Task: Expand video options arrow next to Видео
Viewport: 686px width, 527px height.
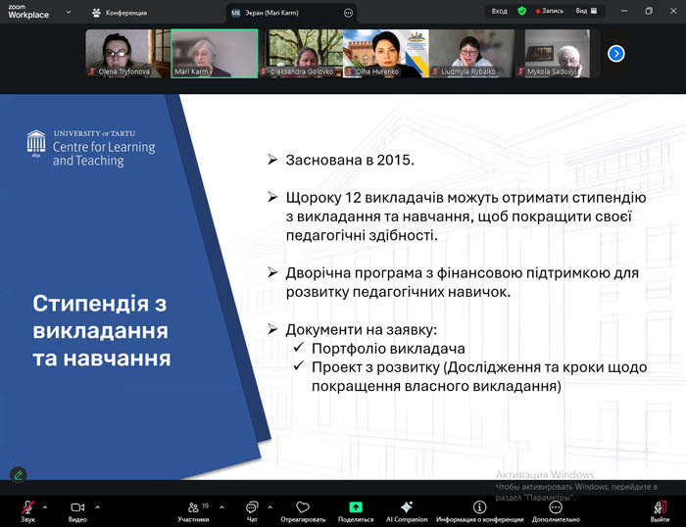Action: click(x=97, y=507)
